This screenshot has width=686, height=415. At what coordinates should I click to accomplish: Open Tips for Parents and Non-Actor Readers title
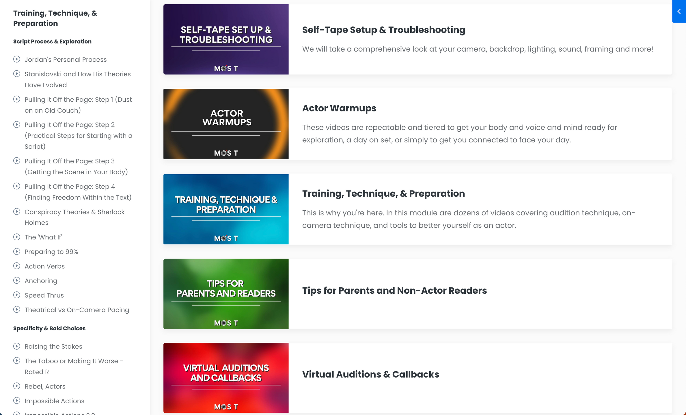[394, 290]
